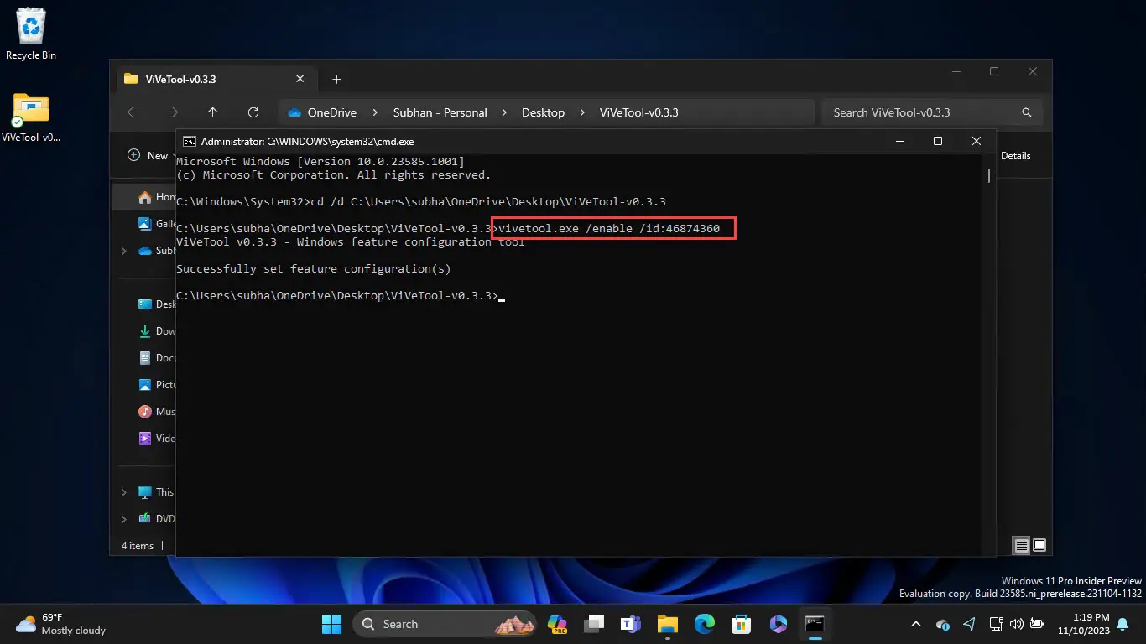Select the ViVeTool-v0.3.3 Explorer tab
Viewport: 1146px width, 644px height.
point(215,79)
